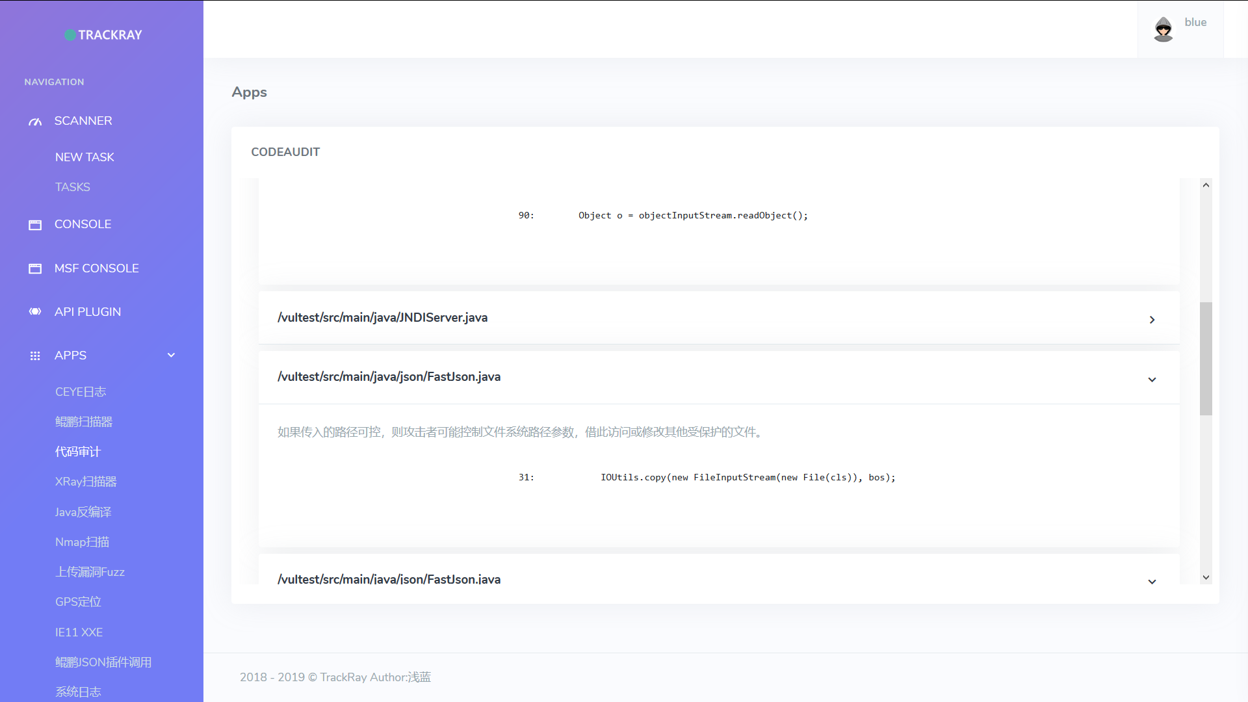Toggle the bottom FastJson.java entry chevron

pyautogui.click(x=1152, y=581)
